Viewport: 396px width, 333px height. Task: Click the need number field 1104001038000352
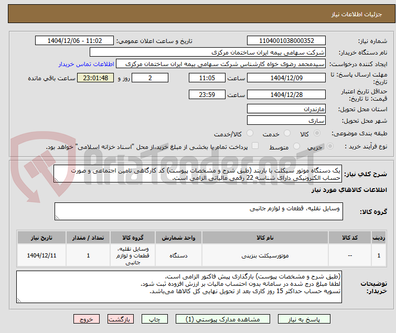pyautogui.click(x=286, y=41)
